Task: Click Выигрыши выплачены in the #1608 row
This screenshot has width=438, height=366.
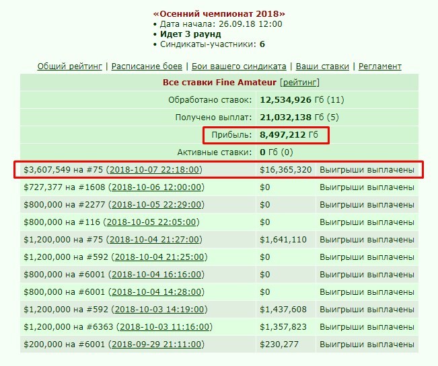Action: 367,187
